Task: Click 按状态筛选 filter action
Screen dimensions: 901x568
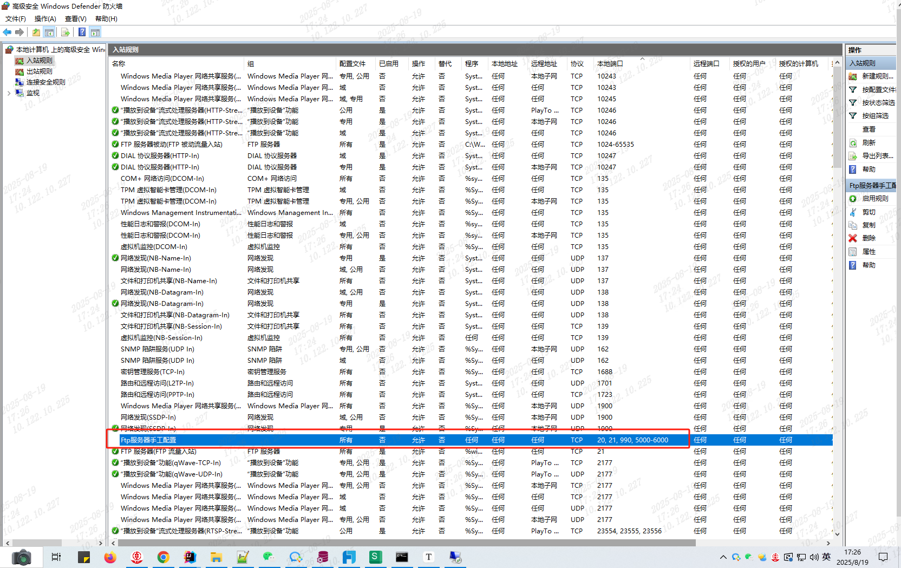Action: click(x=878, y=103)
